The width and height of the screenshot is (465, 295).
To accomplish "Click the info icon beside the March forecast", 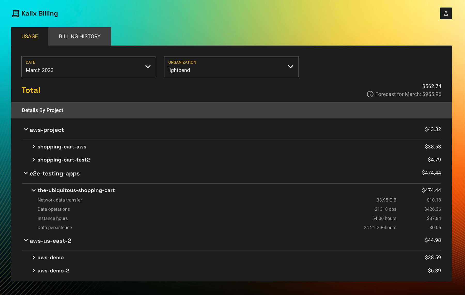I will point(370,94).
